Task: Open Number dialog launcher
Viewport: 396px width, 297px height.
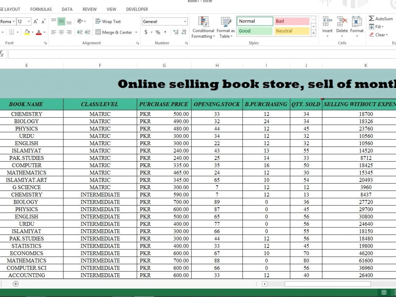Action: pos(187,43)
